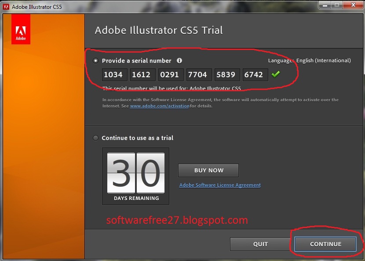Click the CONTINUE button
The image size is (365, 261).
(325, 244)
